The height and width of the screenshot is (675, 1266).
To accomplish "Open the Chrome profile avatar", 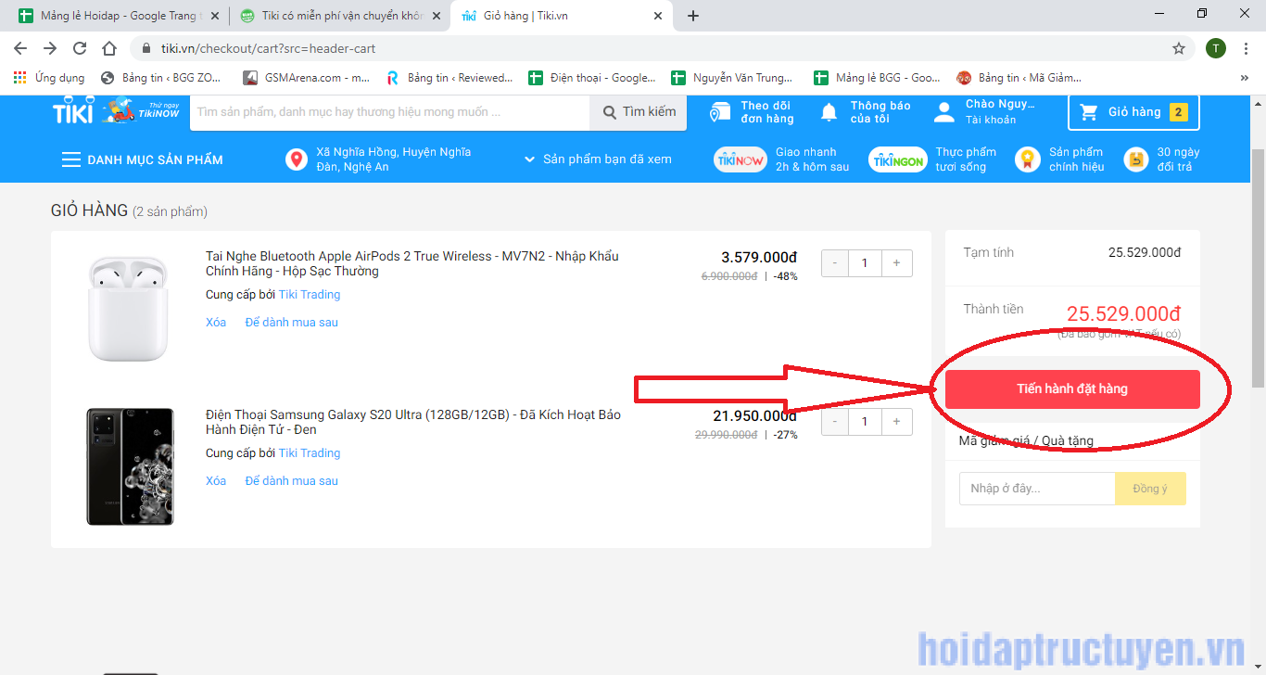I will (x=1216, y=48).
